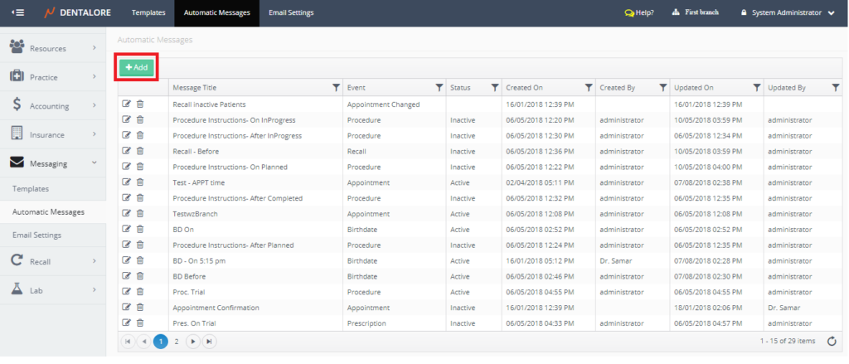The height and width of the screenshot is (364, 849).
Task: Open filter for the Created By column
Action: click(662, 87)
